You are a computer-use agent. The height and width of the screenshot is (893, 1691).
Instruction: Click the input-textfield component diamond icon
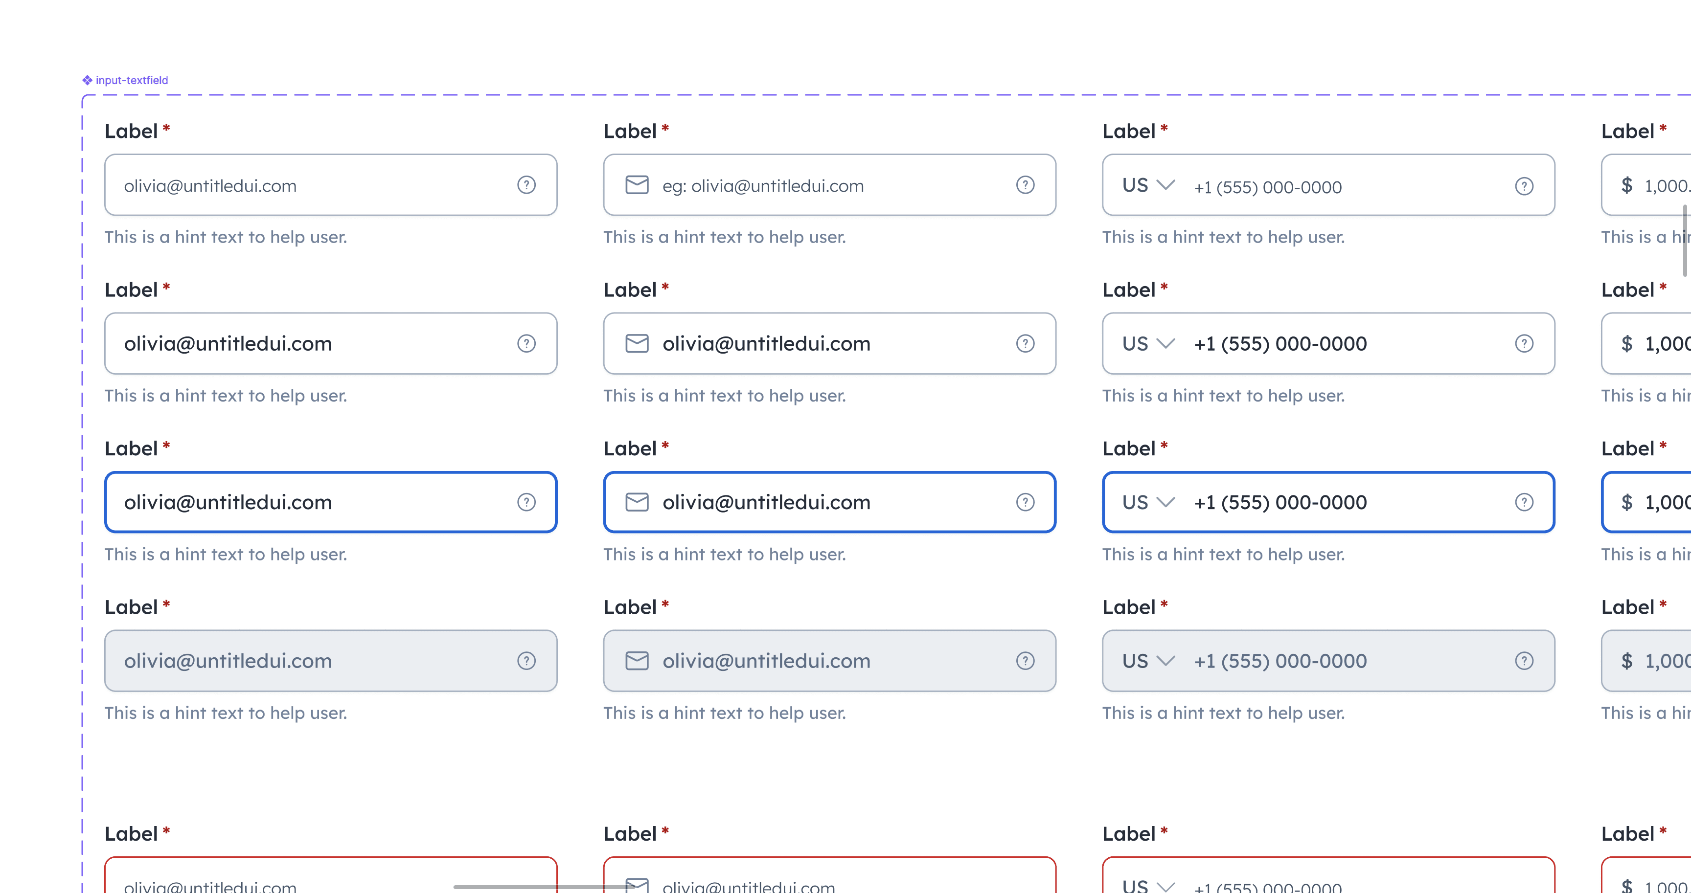pos(87,80)
